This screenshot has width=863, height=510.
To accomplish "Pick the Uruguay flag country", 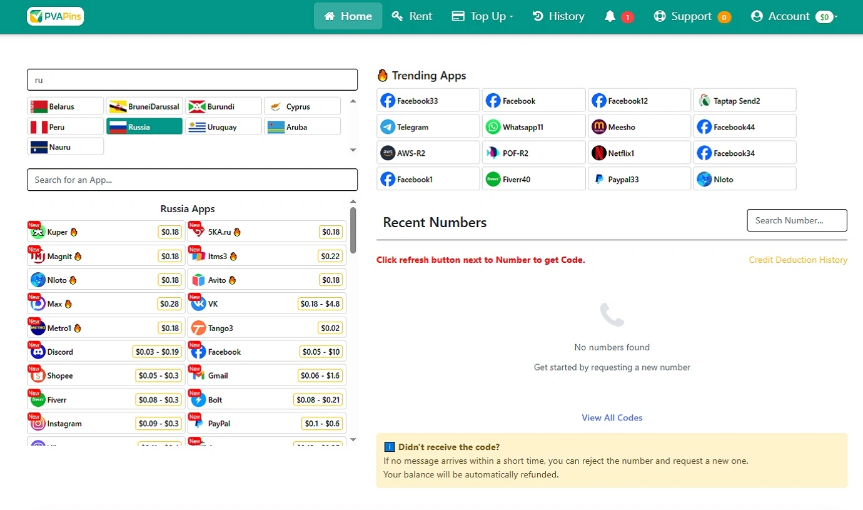I will [223, 126].
